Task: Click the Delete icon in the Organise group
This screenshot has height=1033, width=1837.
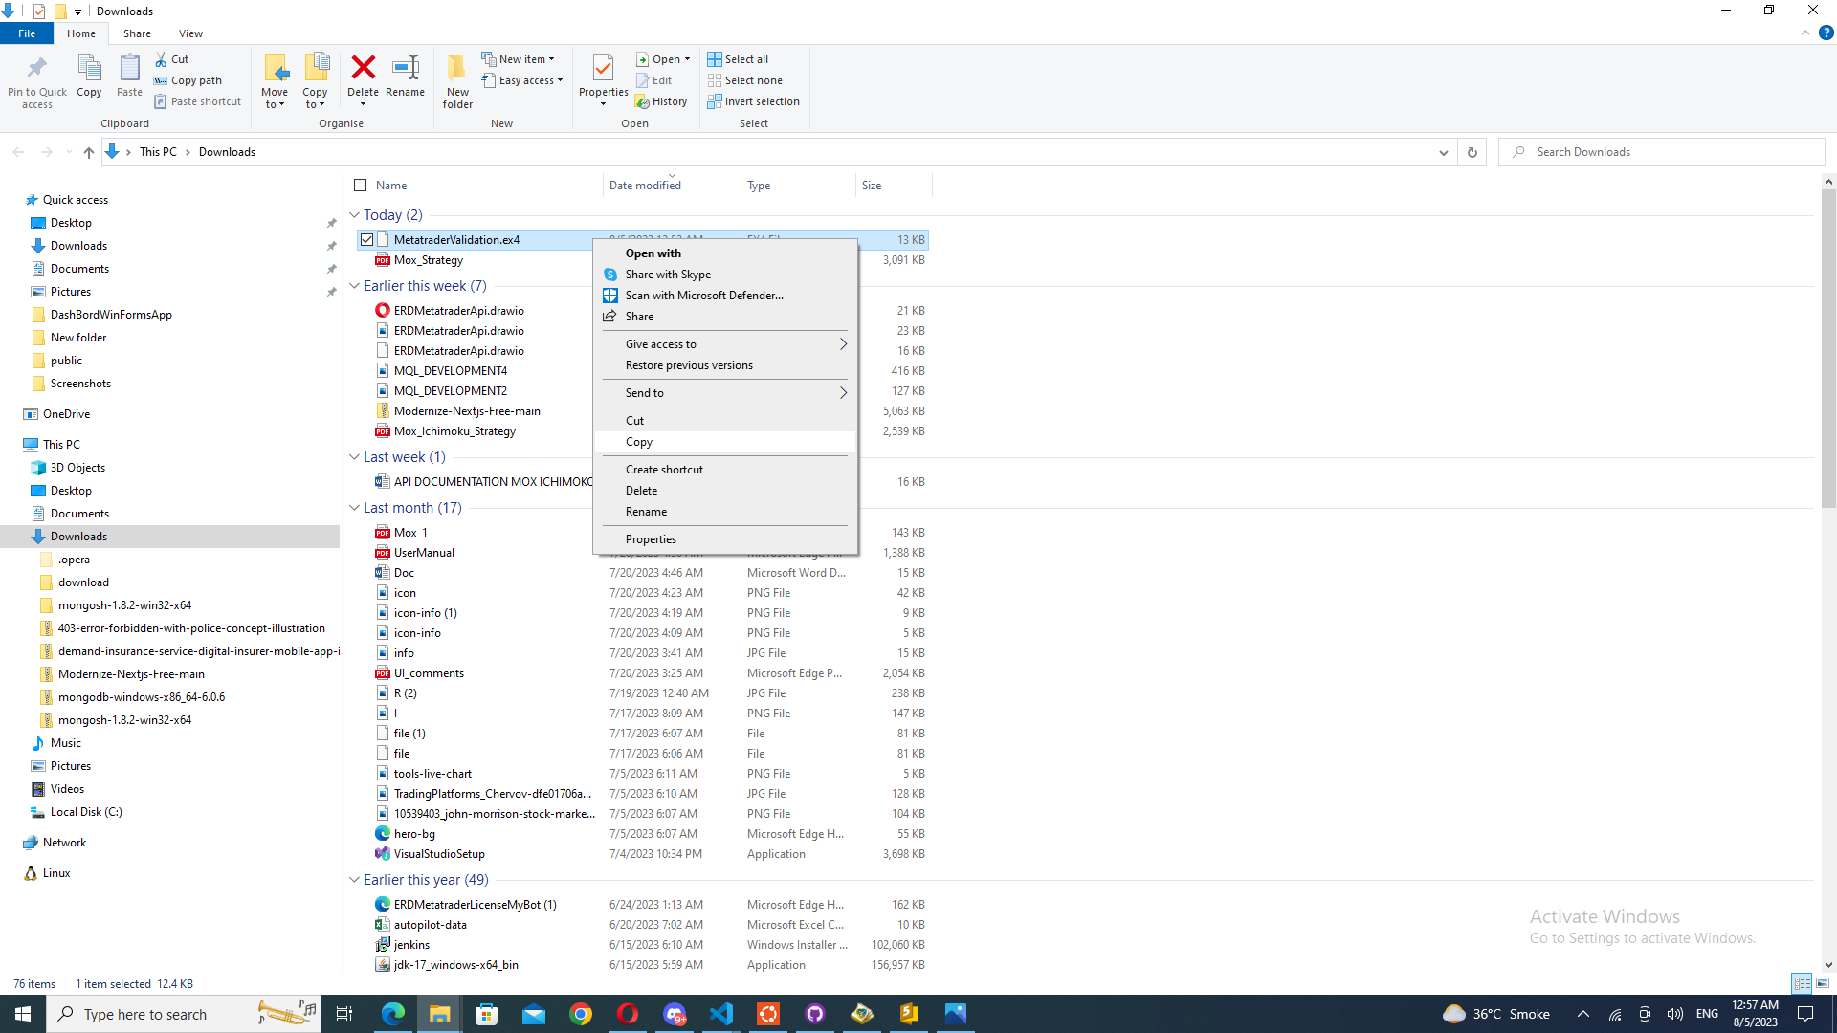Action: pyautogui.click(x=362, y=68)
